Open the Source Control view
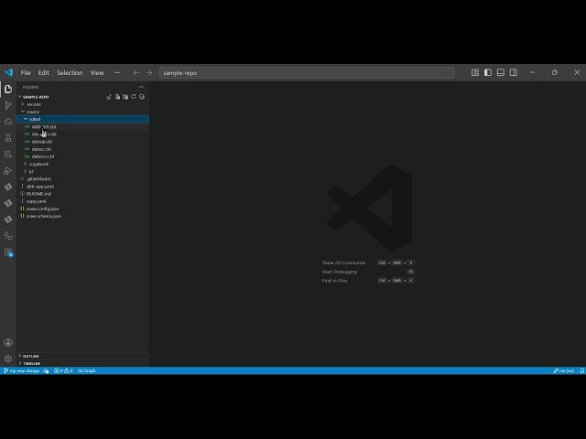Image resolution: width=586 pixels, height=439 pixels. [x=8, y=105]
